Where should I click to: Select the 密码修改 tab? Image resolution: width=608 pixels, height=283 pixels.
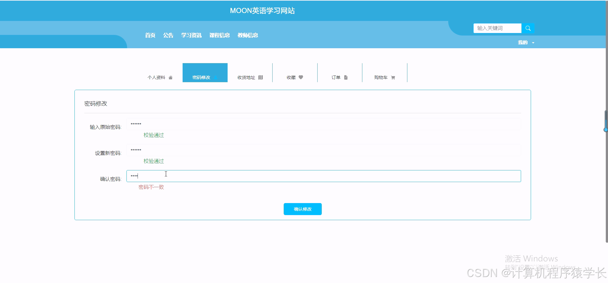[x=205, y=73]
